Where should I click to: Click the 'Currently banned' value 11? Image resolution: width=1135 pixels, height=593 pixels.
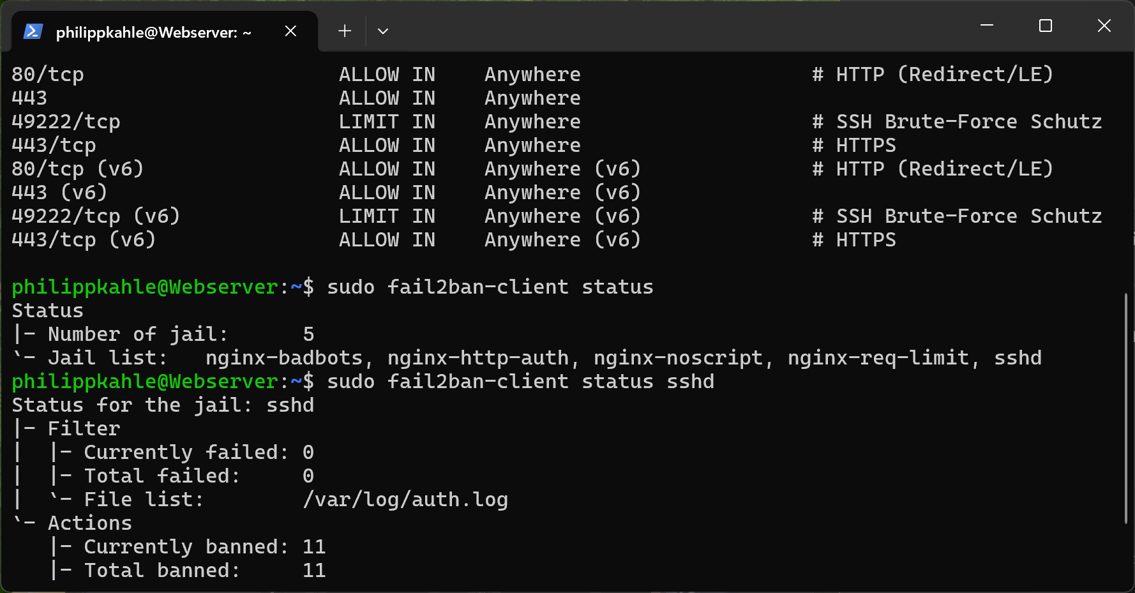[314, 547]
